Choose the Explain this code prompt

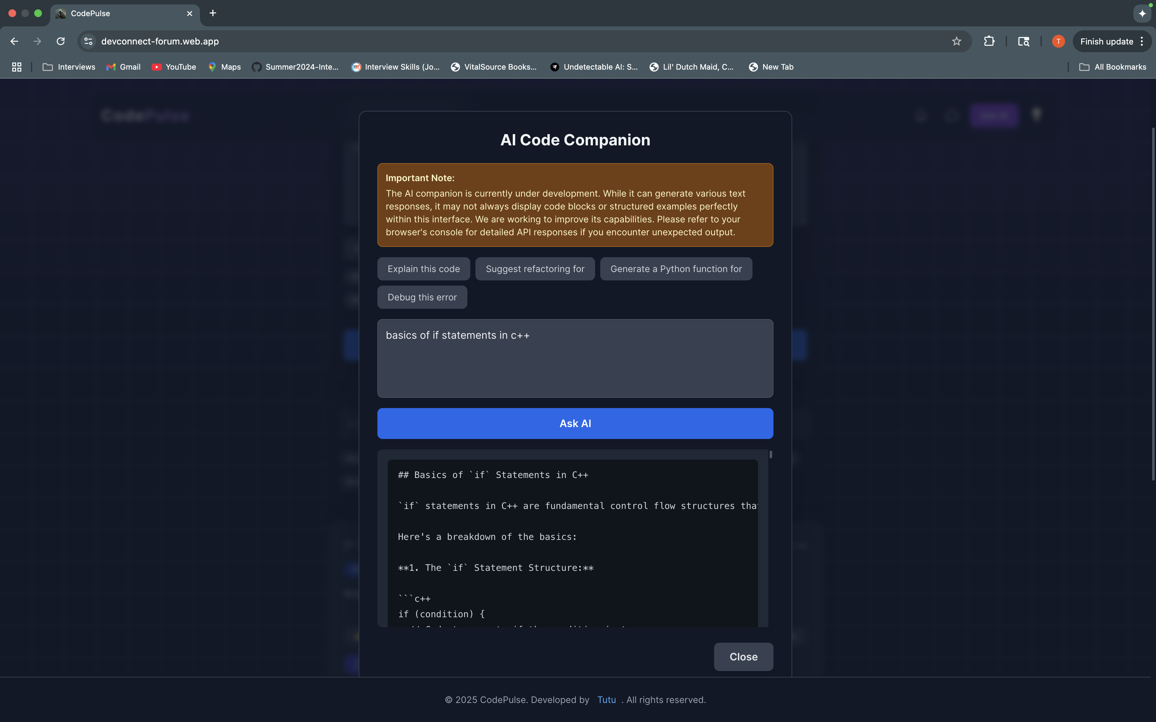423,269
